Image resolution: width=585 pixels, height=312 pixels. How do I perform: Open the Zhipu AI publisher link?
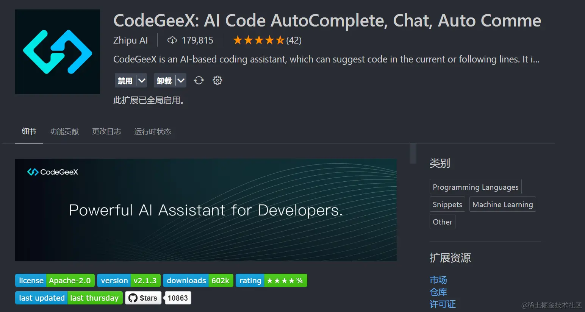point(130,40)
